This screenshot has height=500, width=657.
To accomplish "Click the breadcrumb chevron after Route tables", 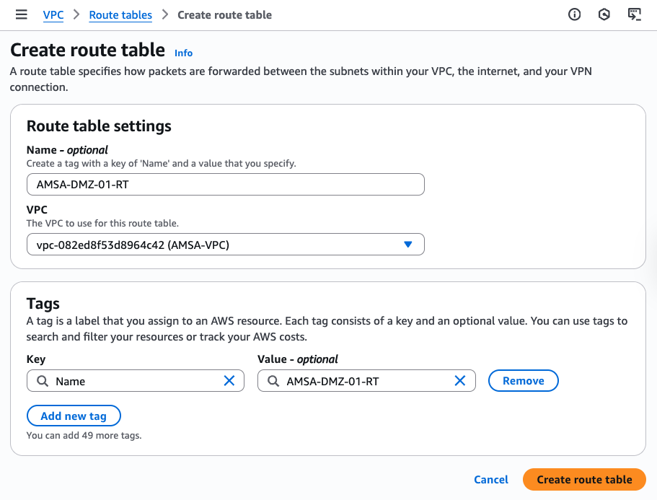I will pos(165,14).
